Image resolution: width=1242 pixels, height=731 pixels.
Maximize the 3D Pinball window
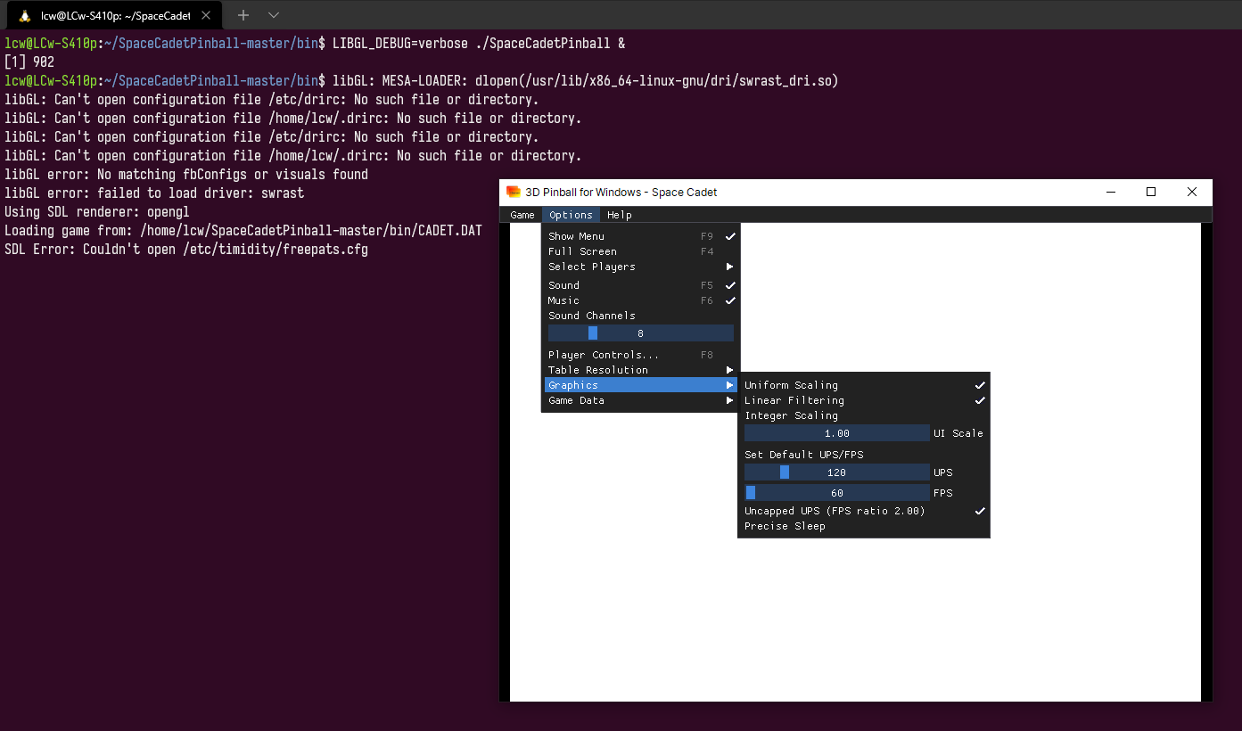(1151, 192)
